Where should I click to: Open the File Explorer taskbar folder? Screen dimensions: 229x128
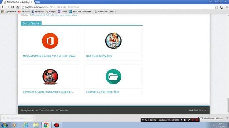(x=36, y=125)
